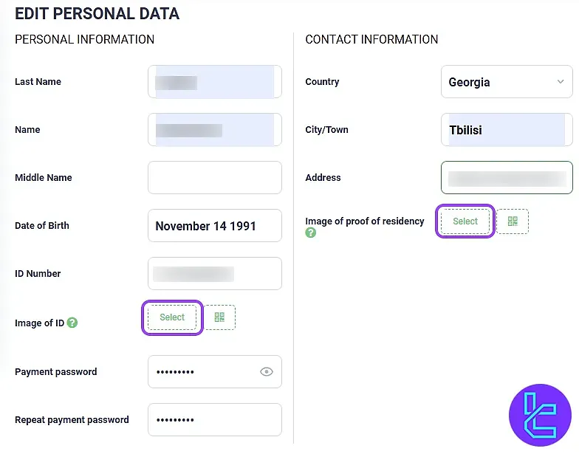The image size is (579, 454).
Task: Click the Last Name input field
Action: point(214,82)
